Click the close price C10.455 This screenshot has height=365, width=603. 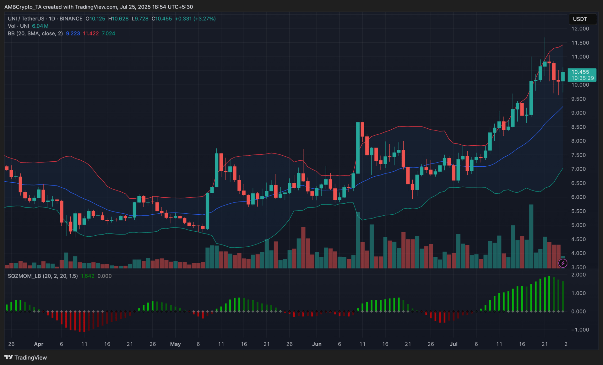click(x=162, y=19)
